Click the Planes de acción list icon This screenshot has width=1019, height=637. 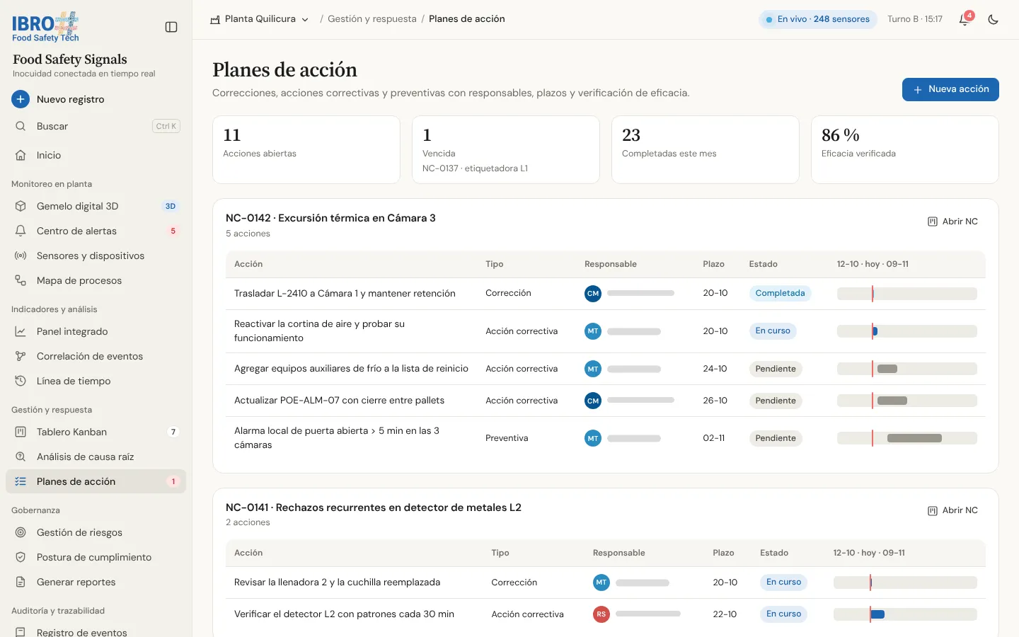[21, 481]
